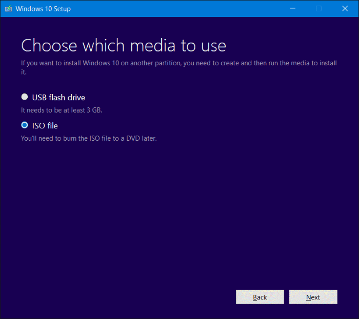Click the "Windows 10 Setup" title text

click(x=43, y=9)
